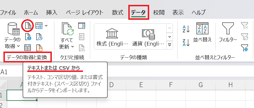
Task: Open the Queries & Connections pane icon
Action: coord(82,25)
